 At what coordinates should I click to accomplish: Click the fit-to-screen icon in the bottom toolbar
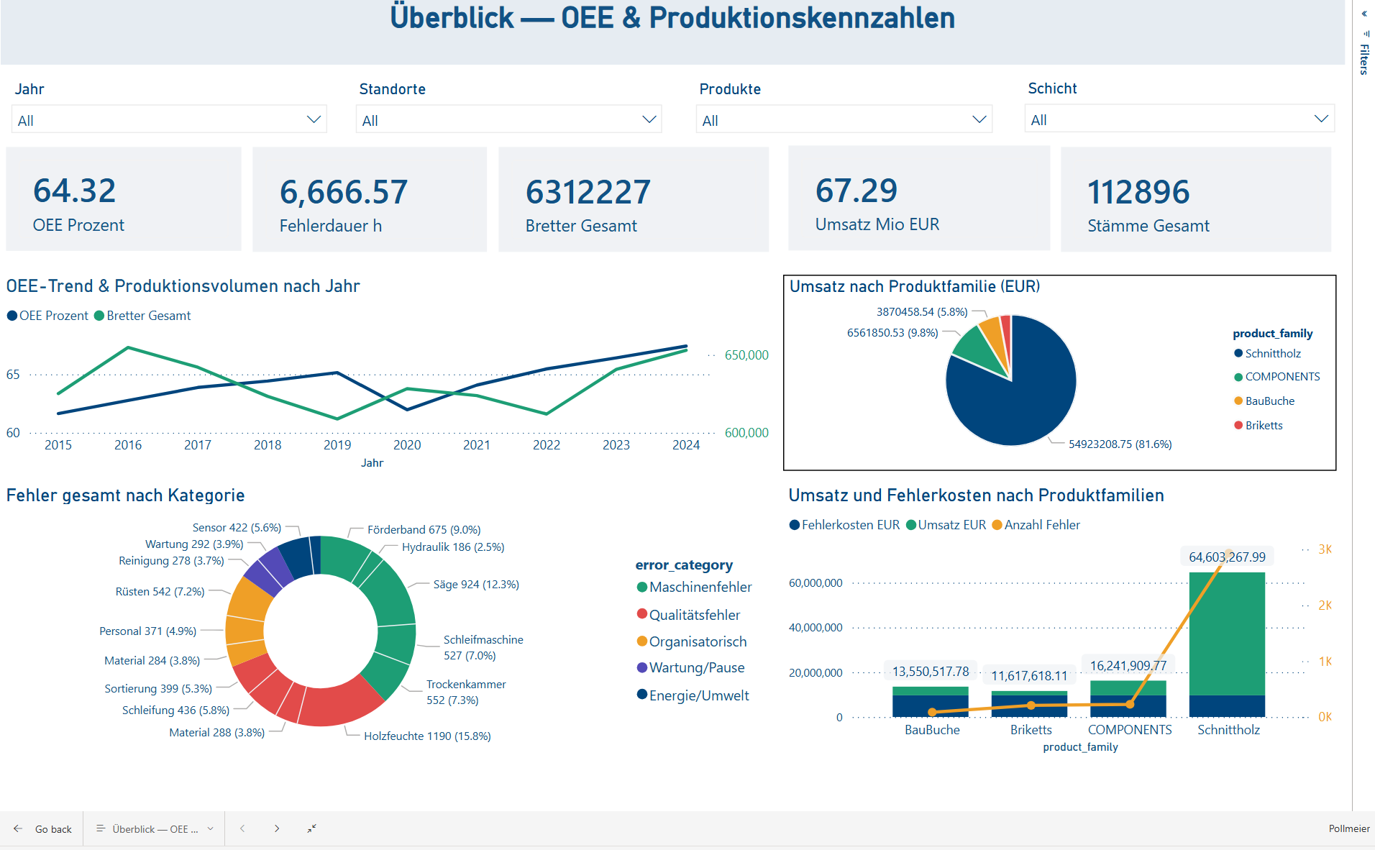point(311,828)
